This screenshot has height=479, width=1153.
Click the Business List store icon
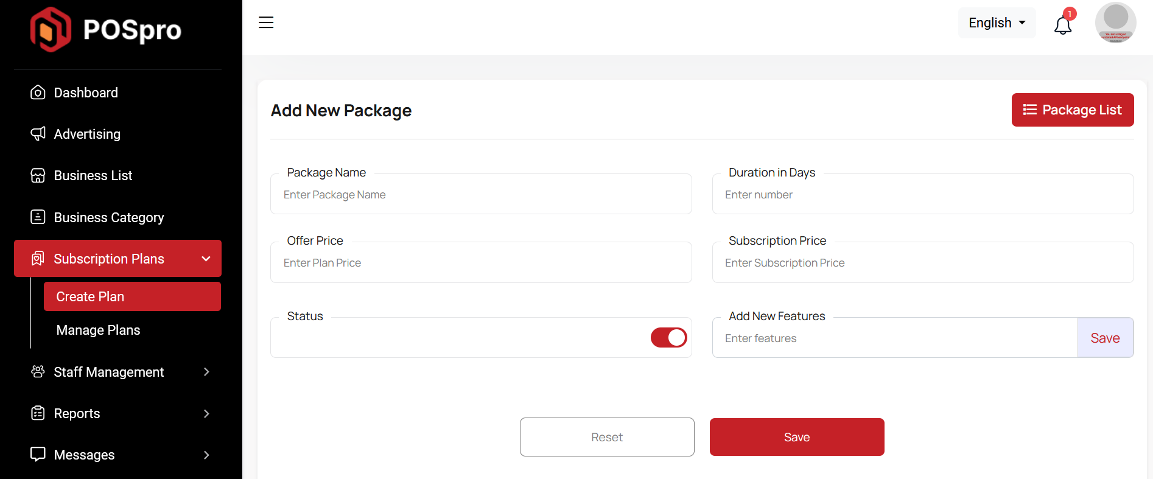tap(38, 175)
